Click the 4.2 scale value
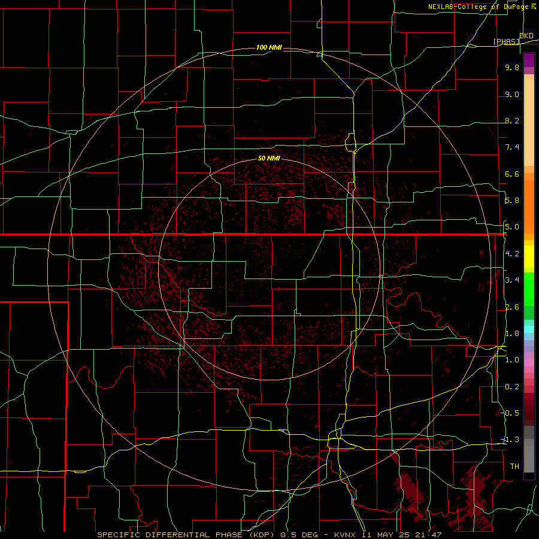Screen dimensions: 539x539 coord(512,254)
